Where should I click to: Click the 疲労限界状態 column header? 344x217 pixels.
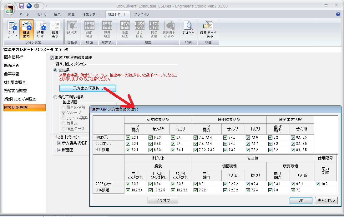[x=290, y=120]
